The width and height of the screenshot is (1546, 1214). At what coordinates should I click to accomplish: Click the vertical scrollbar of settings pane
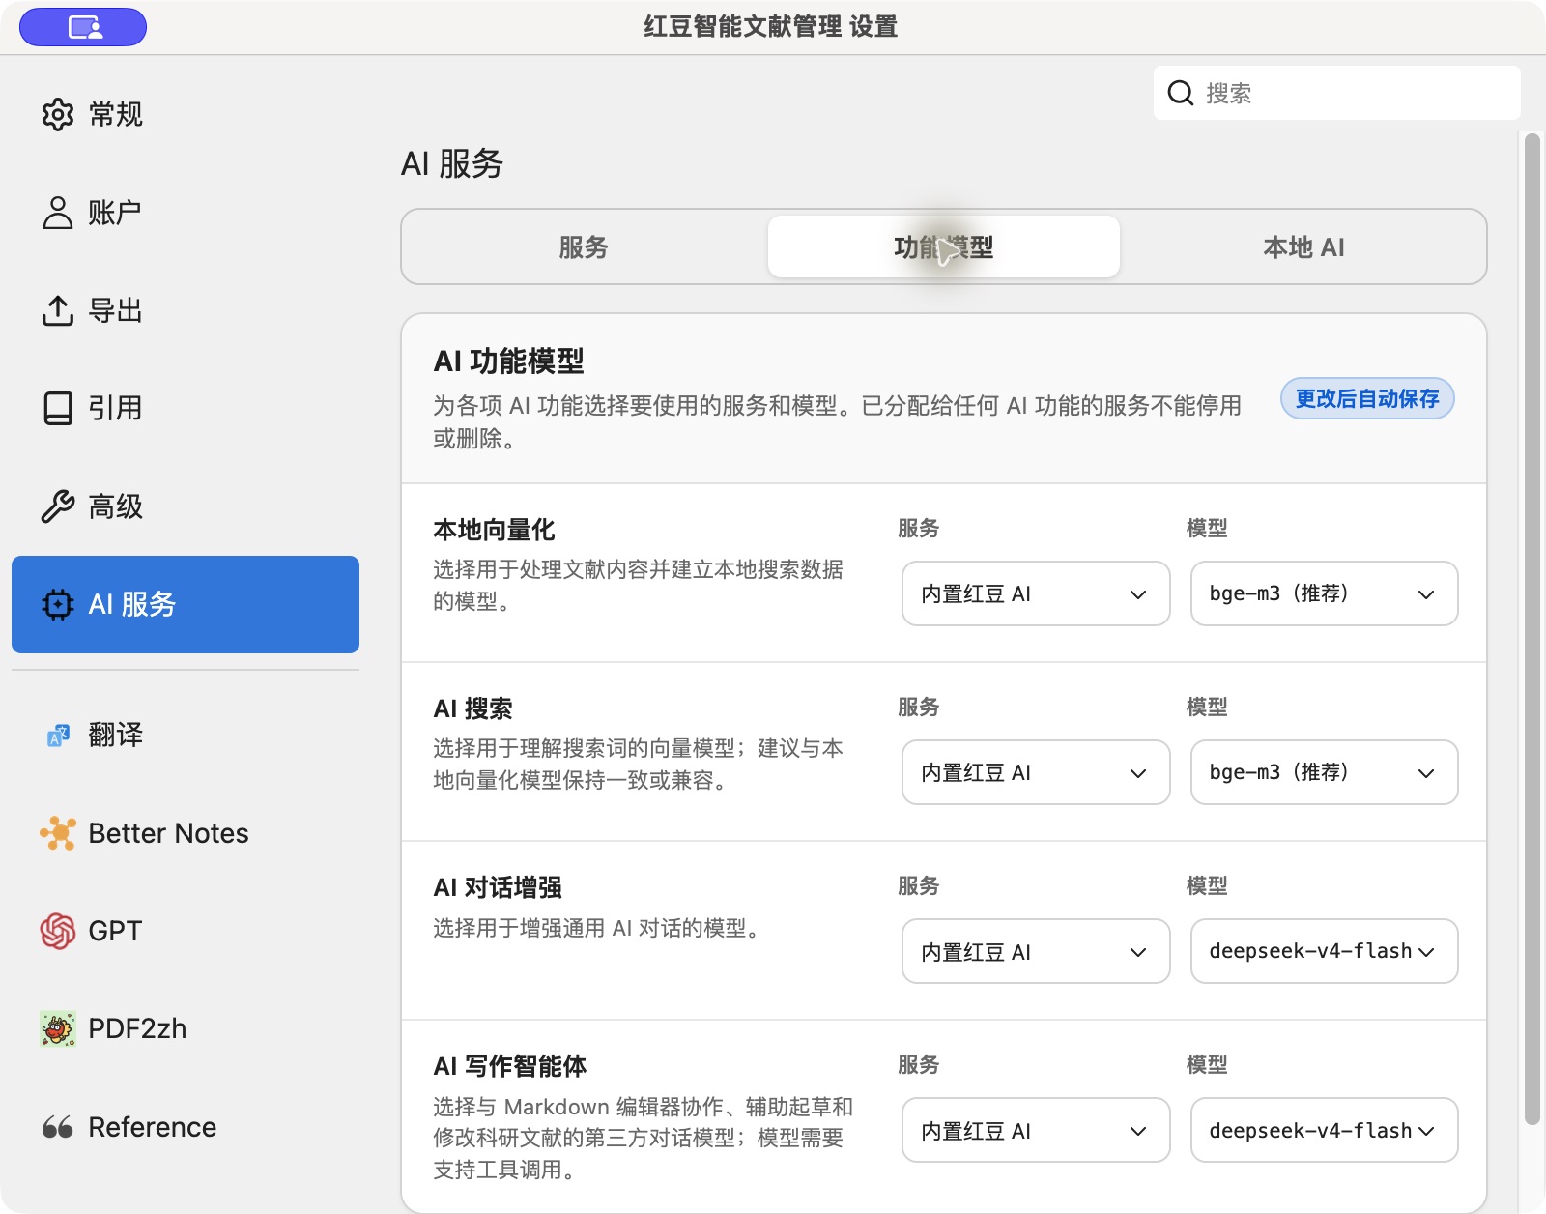point(1532,628)
